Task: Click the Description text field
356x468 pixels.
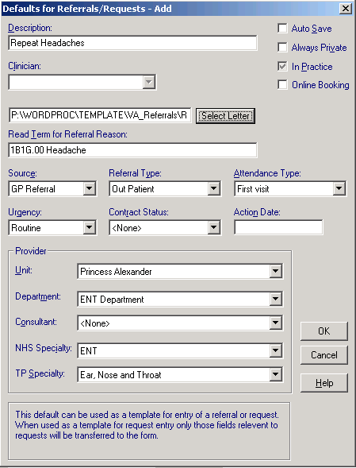Action: 132,43
